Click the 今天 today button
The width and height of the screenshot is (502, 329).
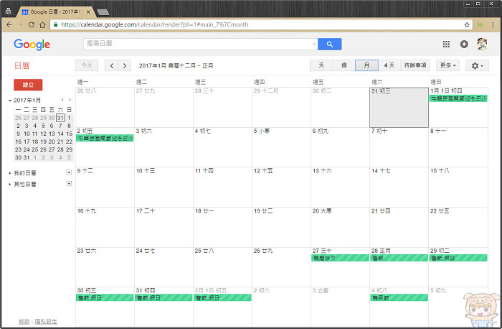pos(87,66)
